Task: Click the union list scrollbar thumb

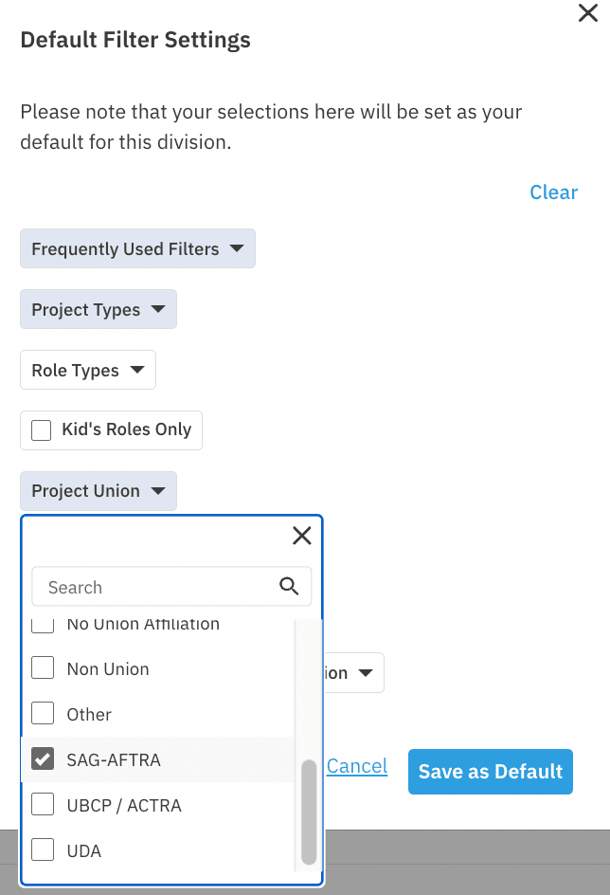Action: point(309,813)
